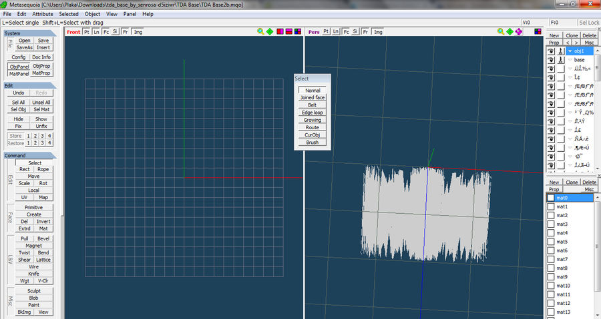Click the zoom magnifier icon in the Pers view
The image size is (601, 319).
501,32
